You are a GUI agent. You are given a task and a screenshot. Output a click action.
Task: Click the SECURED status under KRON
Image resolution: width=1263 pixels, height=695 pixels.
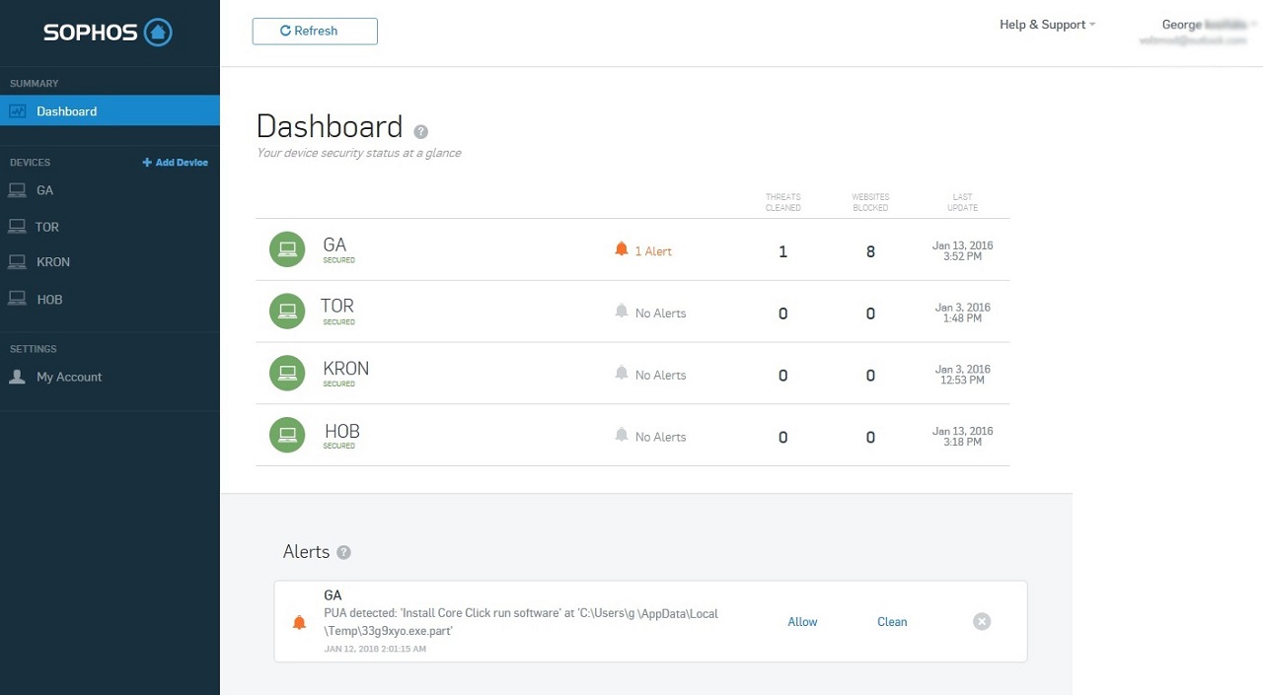coord(338,384)
